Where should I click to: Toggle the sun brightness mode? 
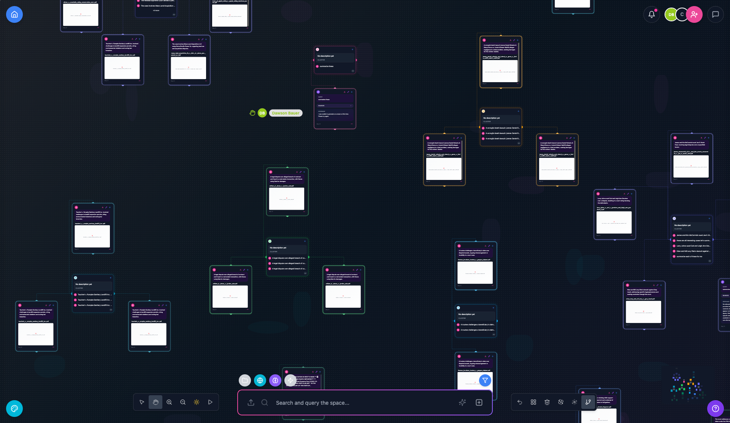197,402
